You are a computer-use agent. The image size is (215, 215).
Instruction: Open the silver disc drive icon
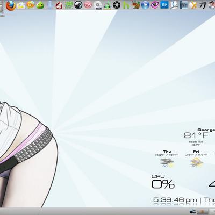(98, 5)
